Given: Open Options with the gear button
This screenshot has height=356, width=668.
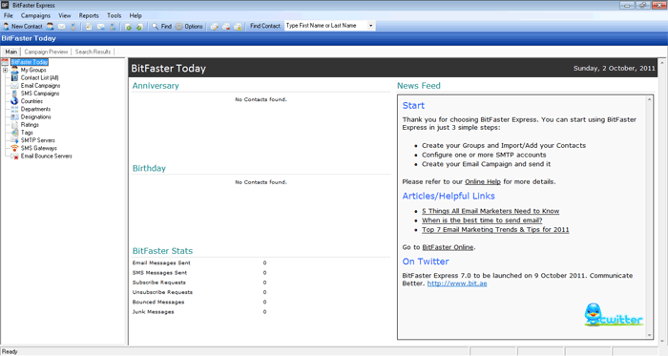Looking at the screenshot, I should coord(189,27).
